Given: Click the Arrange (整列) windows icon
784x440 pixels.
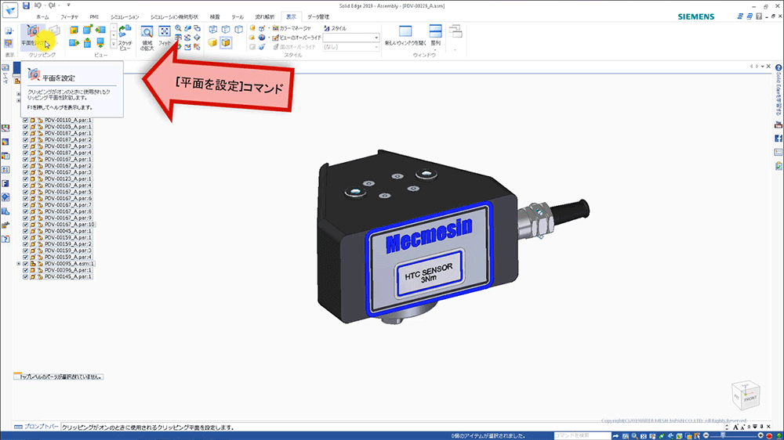Looking at the screenshot, I should pos(435,33).
